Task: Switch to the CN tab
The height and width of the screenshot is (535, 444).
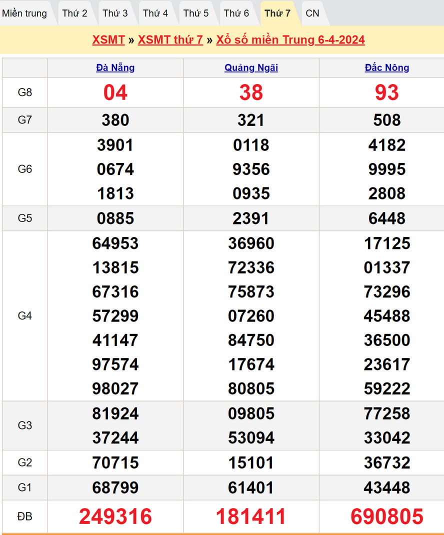Action: pos(312,13)
